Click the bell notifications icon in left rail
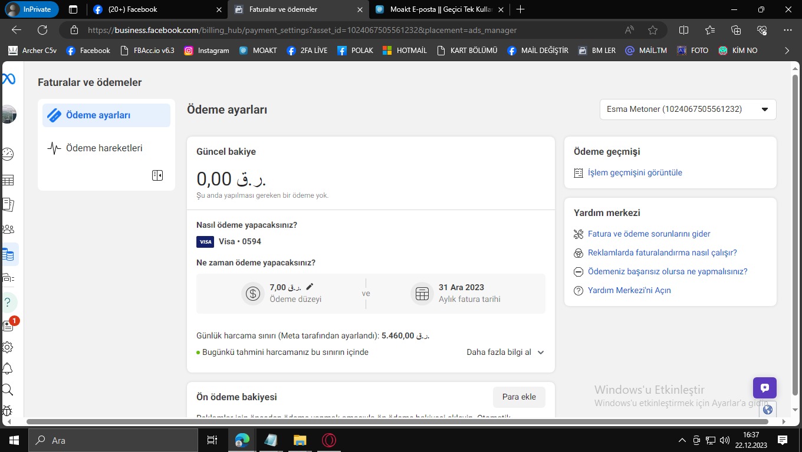802x452 pixels. [x=8, y=368]
